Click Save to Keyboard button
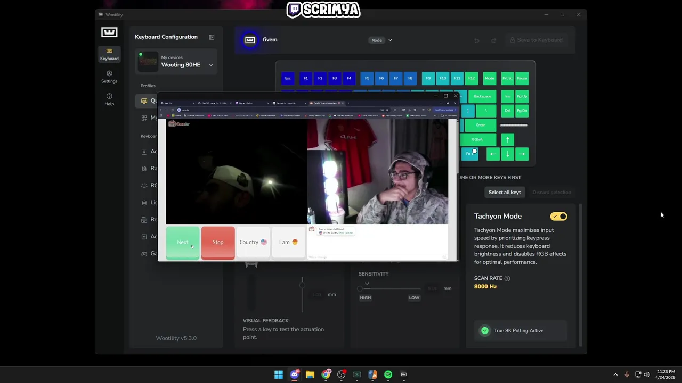Image resolution: width=682 pixels, height=383 pixels. [535, 40]
